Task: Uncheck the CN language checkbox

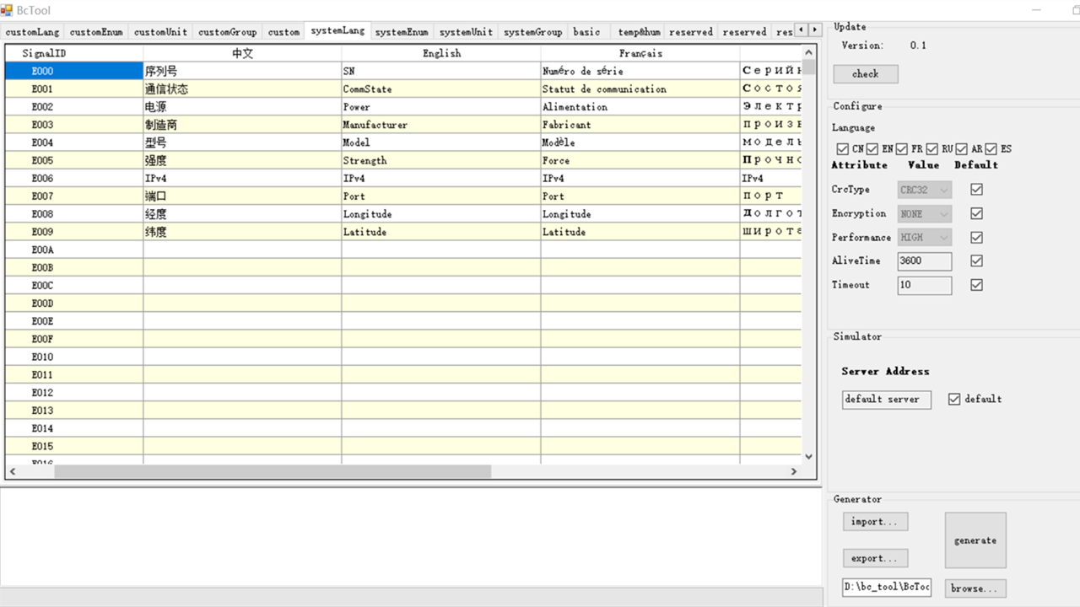Action: pyautogui.click(x=842, y=149)
